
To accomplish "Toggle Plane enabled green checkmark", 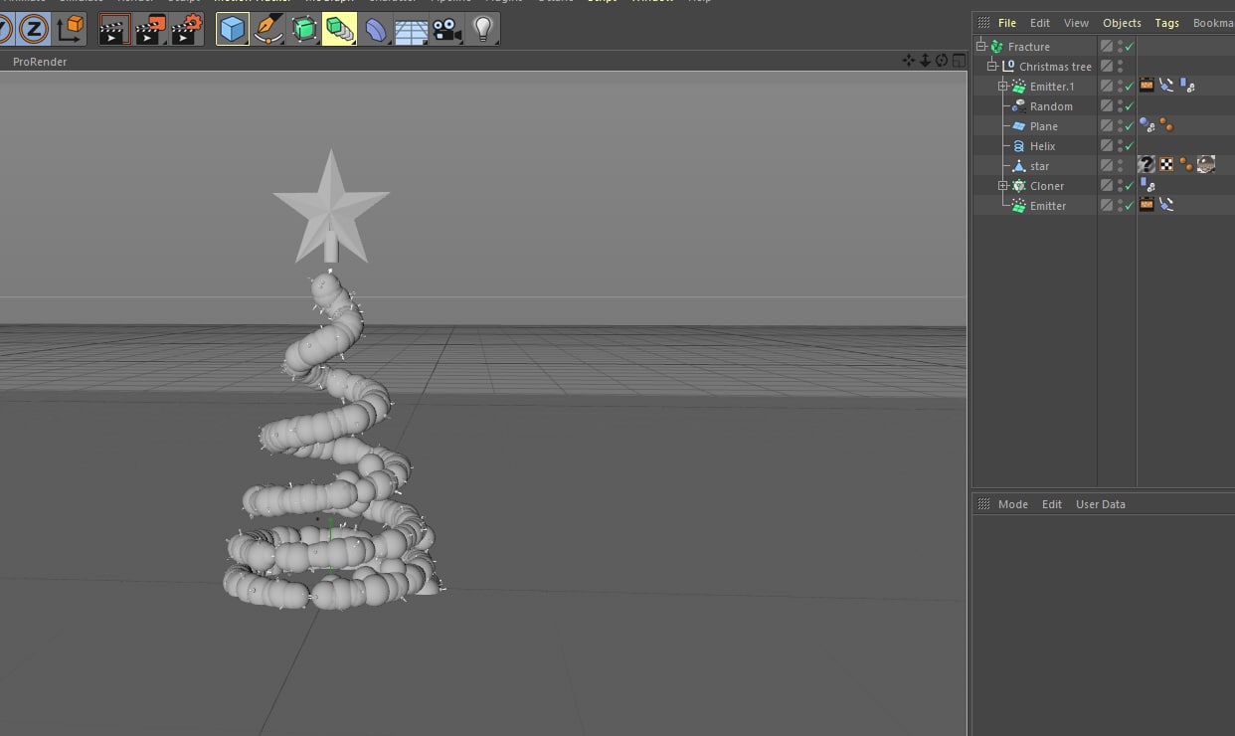I will (1130, 126).
